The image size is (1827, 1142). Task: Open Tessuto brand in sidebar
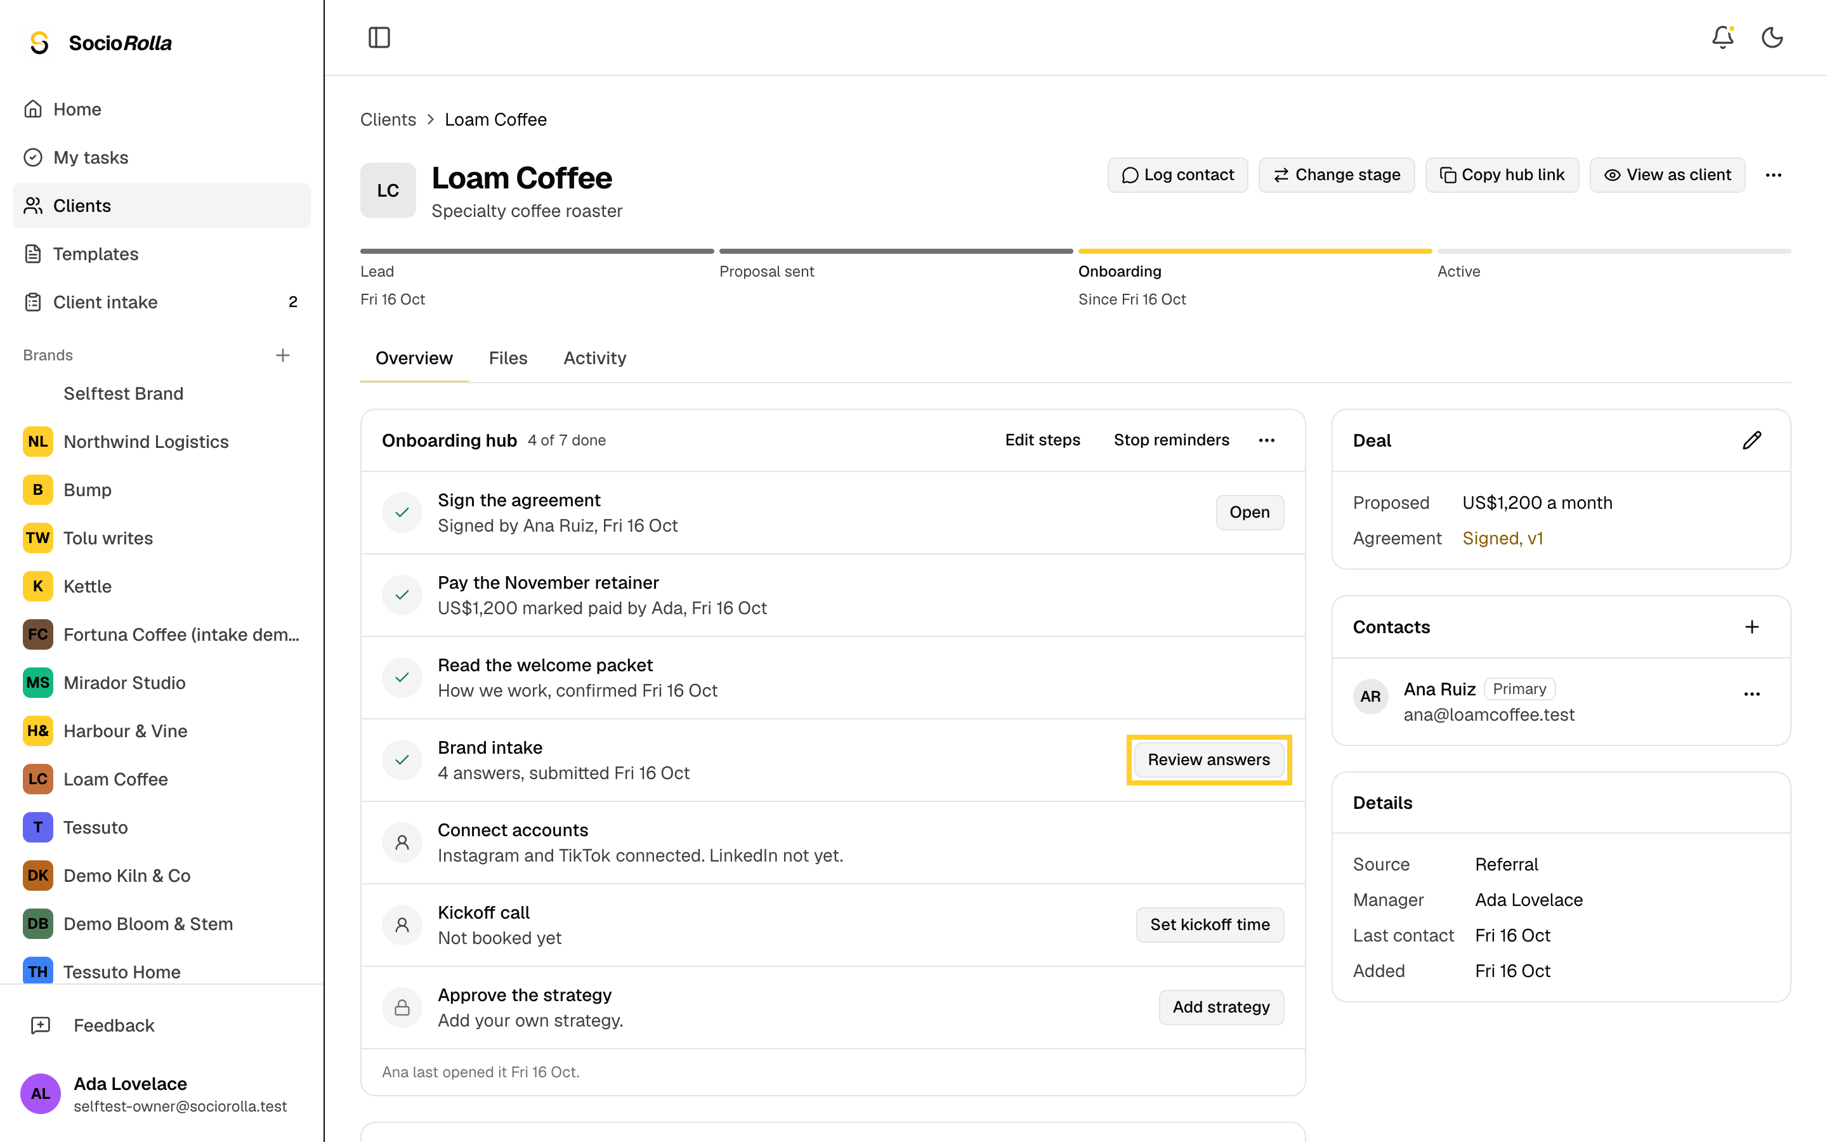point(162,827)
